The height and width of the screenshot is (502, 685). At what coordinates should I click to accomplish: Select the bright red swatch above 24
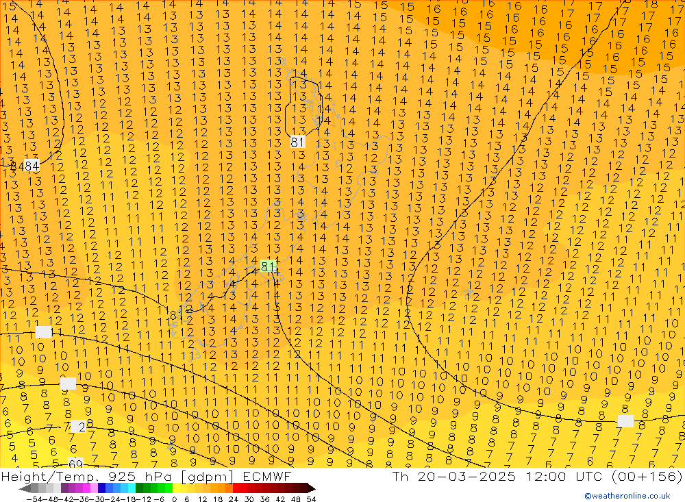coord(236,488)
